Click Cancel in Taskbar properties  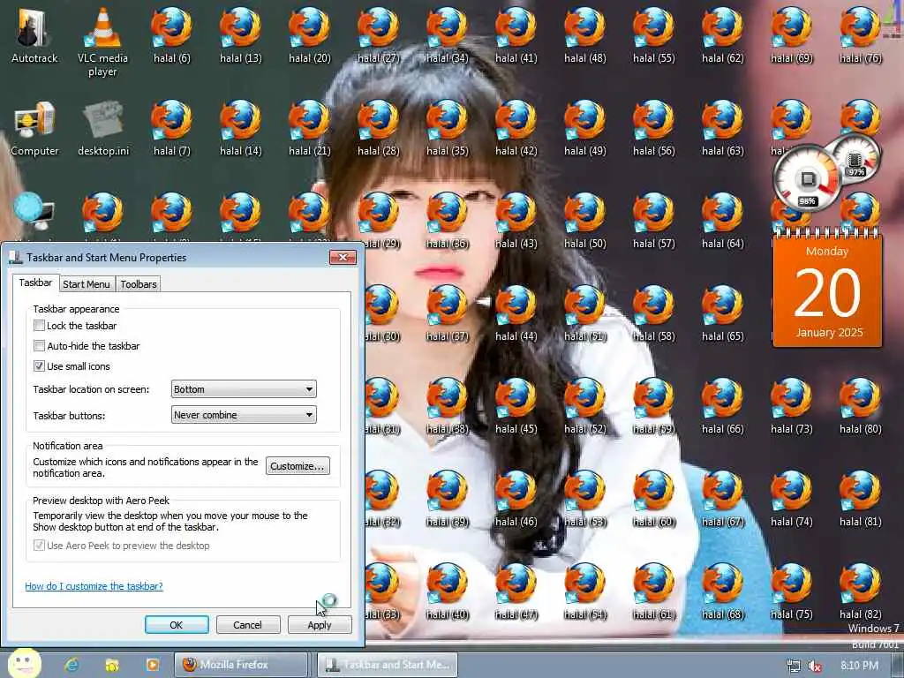click(248, 625)
